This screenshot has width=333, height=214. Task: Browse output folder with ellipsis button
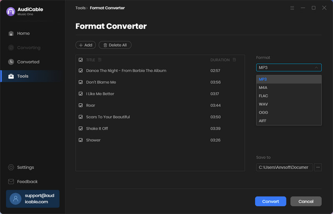coord(318,167)
